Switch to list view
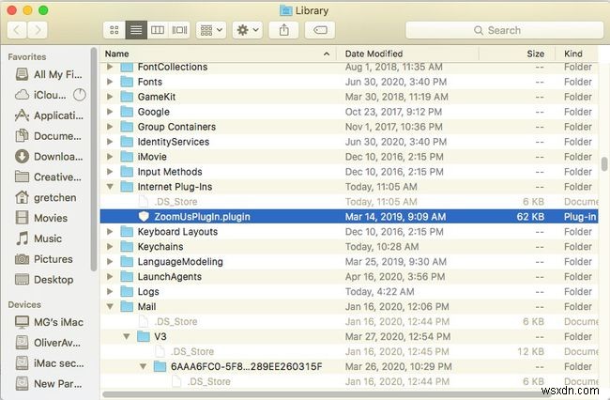 [136, 30]
